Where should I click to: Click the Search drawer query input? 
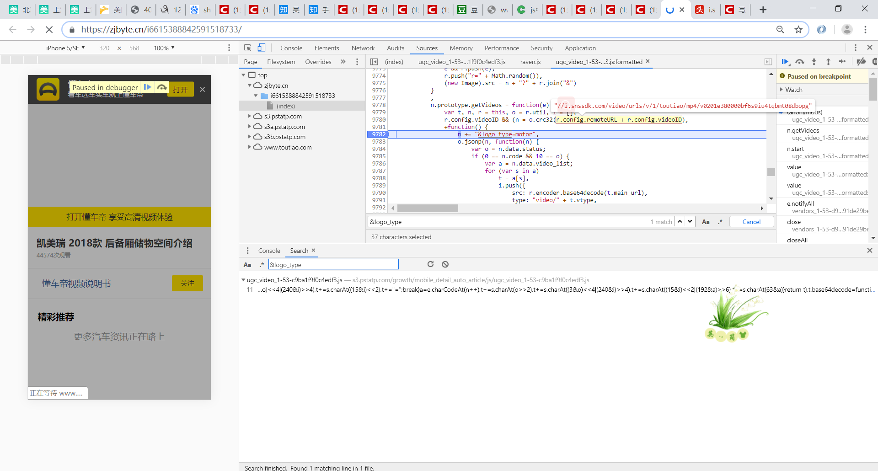click(333, 265)
